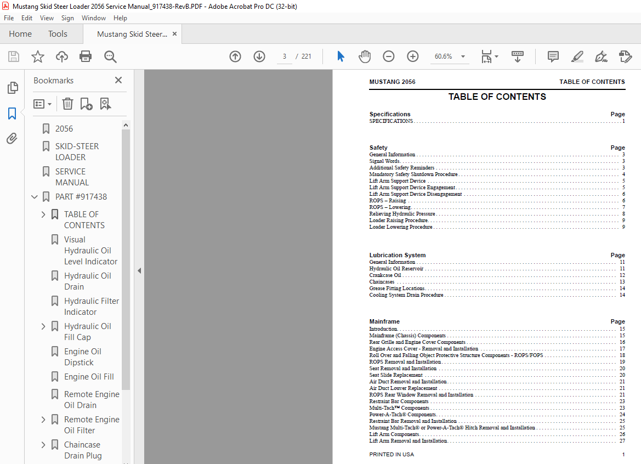Collapse PART #917438 bookmark tree
The width and height of the screenshot is (641, 464).
coord(35,197)
